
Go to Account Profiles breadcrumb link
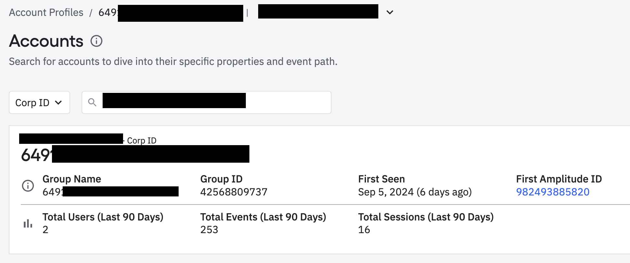pyautogui.click(x=46, y=12)
